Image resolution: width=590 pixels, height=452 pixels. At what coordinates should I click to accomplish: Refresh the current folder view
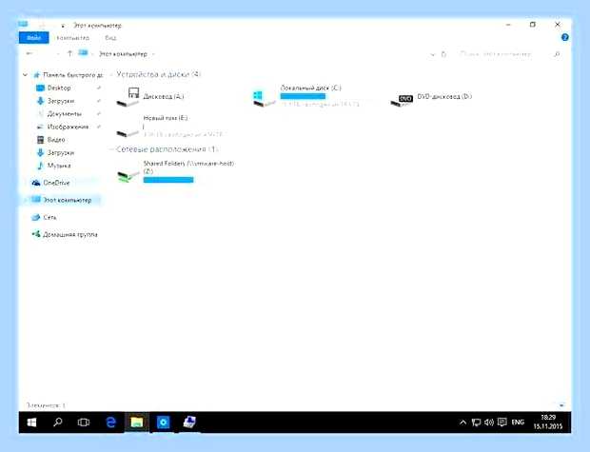(x=444, y=54)
